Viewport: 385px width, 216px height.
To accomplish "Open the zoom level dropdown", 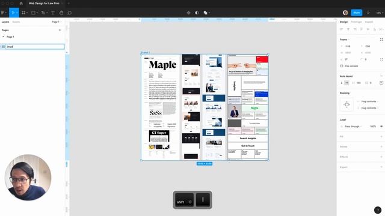I will pos(380,13).
